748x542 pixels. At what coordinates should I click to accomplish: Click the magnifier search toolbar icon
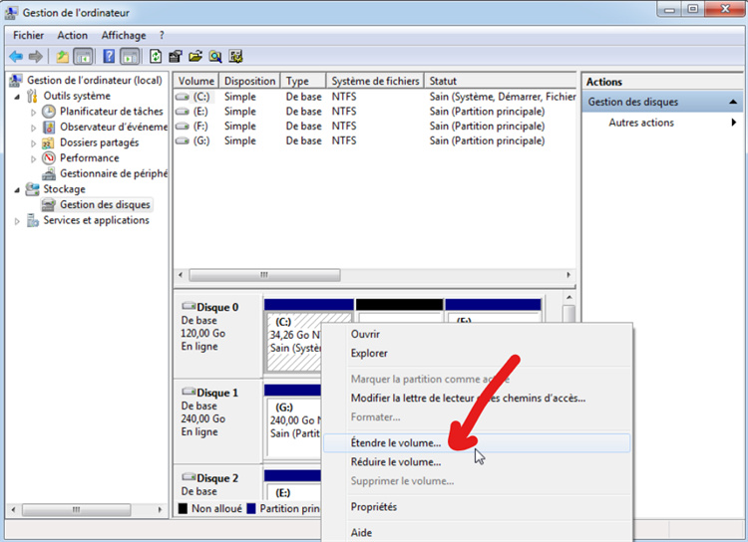pos(215,57)
